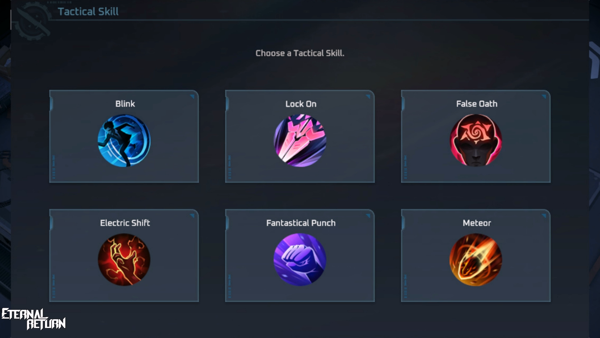
Task: Click the Blink card title
Action: 125,104
